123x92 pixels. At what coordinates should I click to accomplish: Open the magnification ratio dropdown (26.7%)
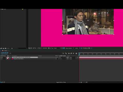35,48
